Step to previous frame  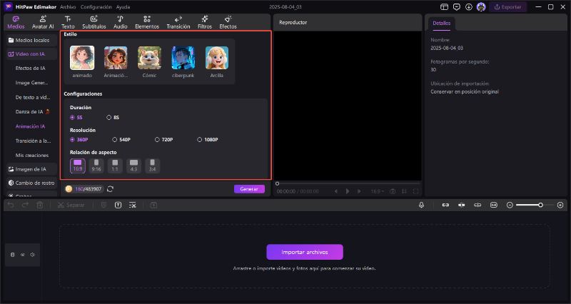click(x=335, y=191)
